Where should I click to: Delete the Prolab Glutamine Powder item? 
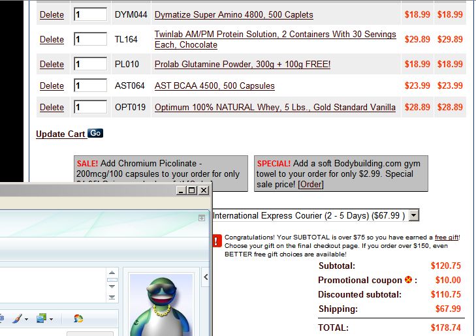point(52,65)
